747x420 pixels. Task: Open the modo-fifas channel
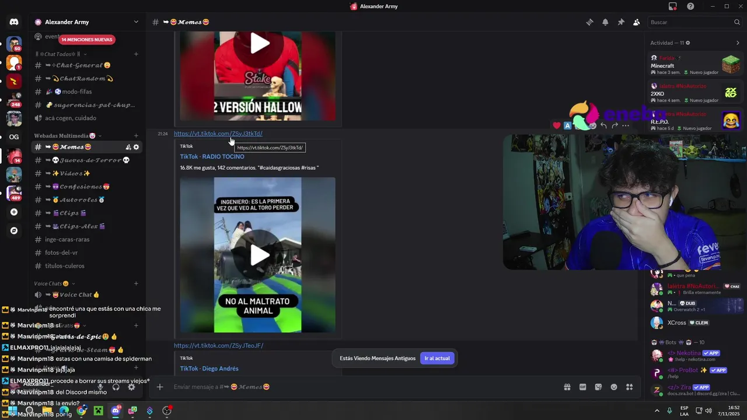tap(88, 92)
